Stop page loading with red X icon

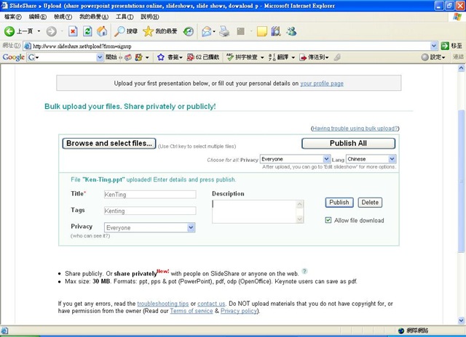73,31
